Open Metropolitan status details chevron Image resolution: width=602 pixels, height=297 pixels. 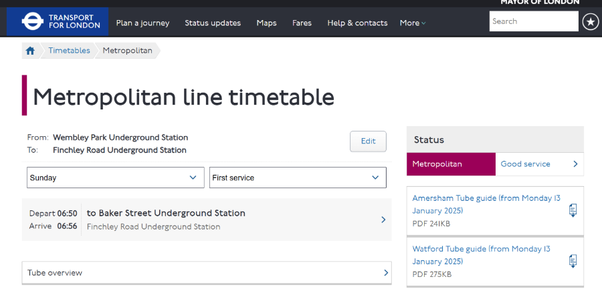(x=575, y=164)
